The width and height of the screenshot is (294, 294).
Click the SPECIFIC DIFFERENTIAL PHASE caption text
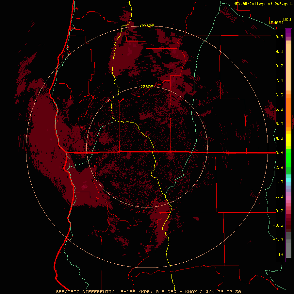(95, 292)
